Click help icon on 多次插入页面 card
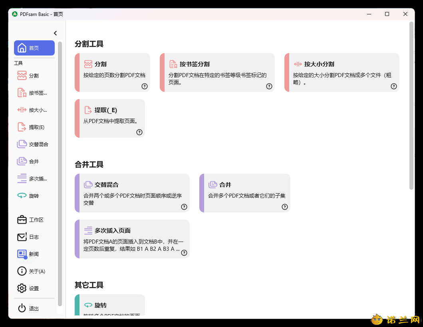423x327 pixels. (184, 253)
